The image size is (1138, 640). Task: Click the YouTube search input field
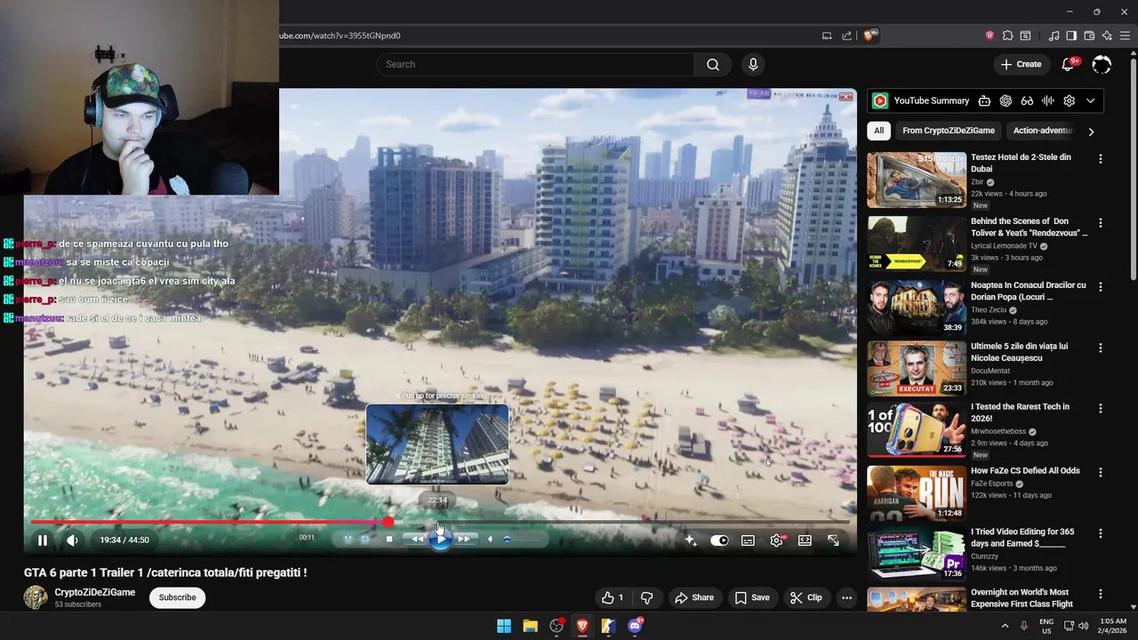[x=535, y=64]
